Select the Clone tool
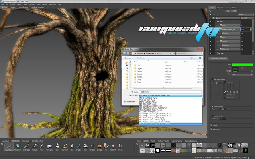This screenshot has width=255, height=159. click(x=57, y=147)
